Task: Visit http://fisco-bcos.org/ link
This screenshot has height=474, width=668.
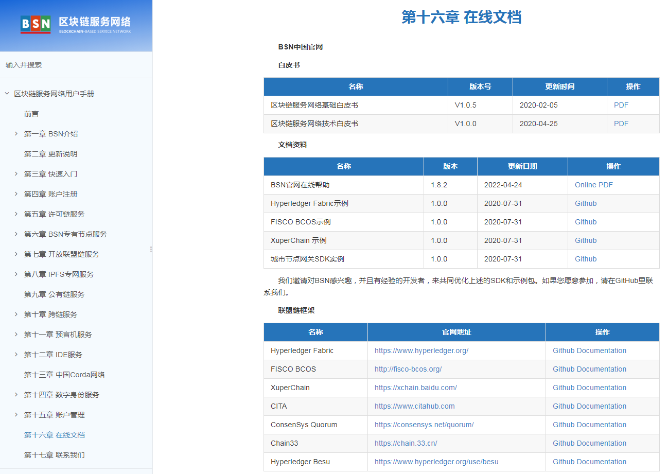Action: coord(408,369)
